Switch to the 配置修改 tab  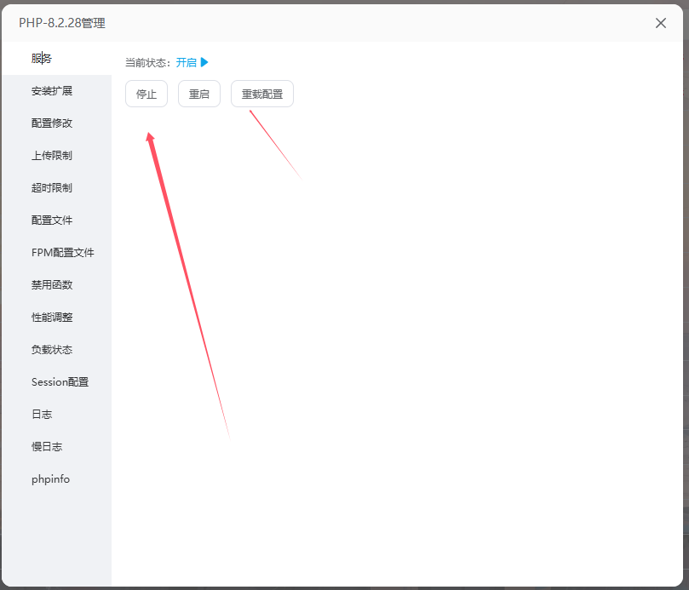52,123
